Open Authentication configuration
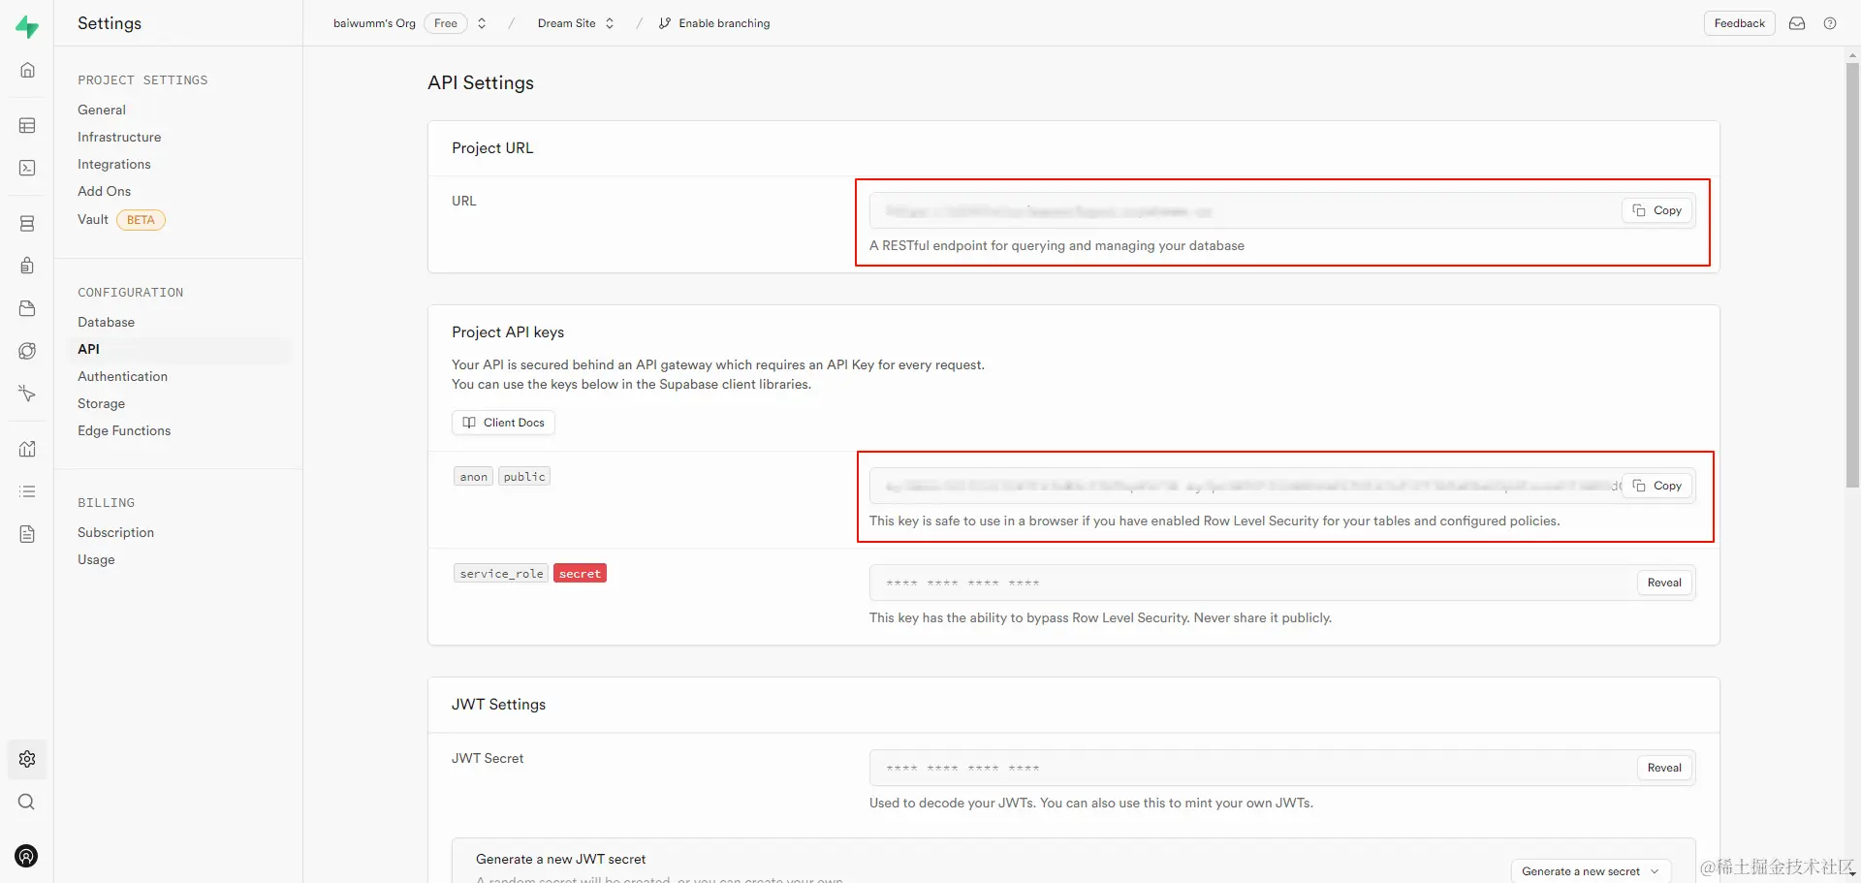The width and height of the screenshot is (1861, 883). click(x=122, y=376)
